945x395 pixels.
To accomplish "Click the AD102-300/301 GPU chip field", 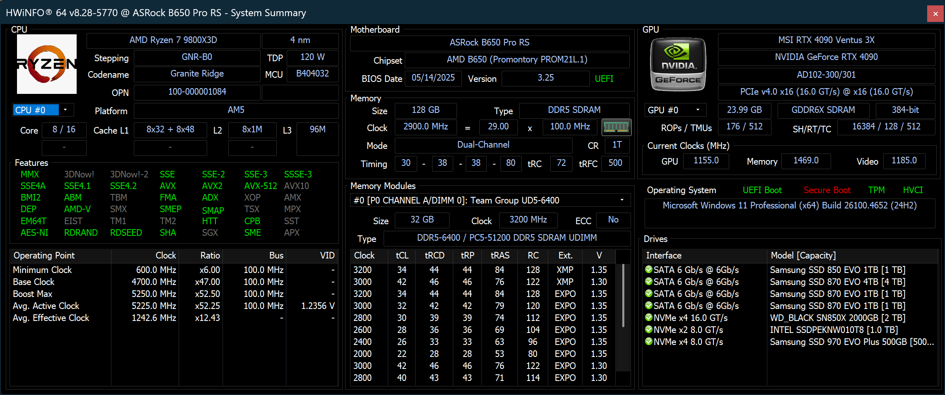I will pyautogui.click(x=826, y=75).
